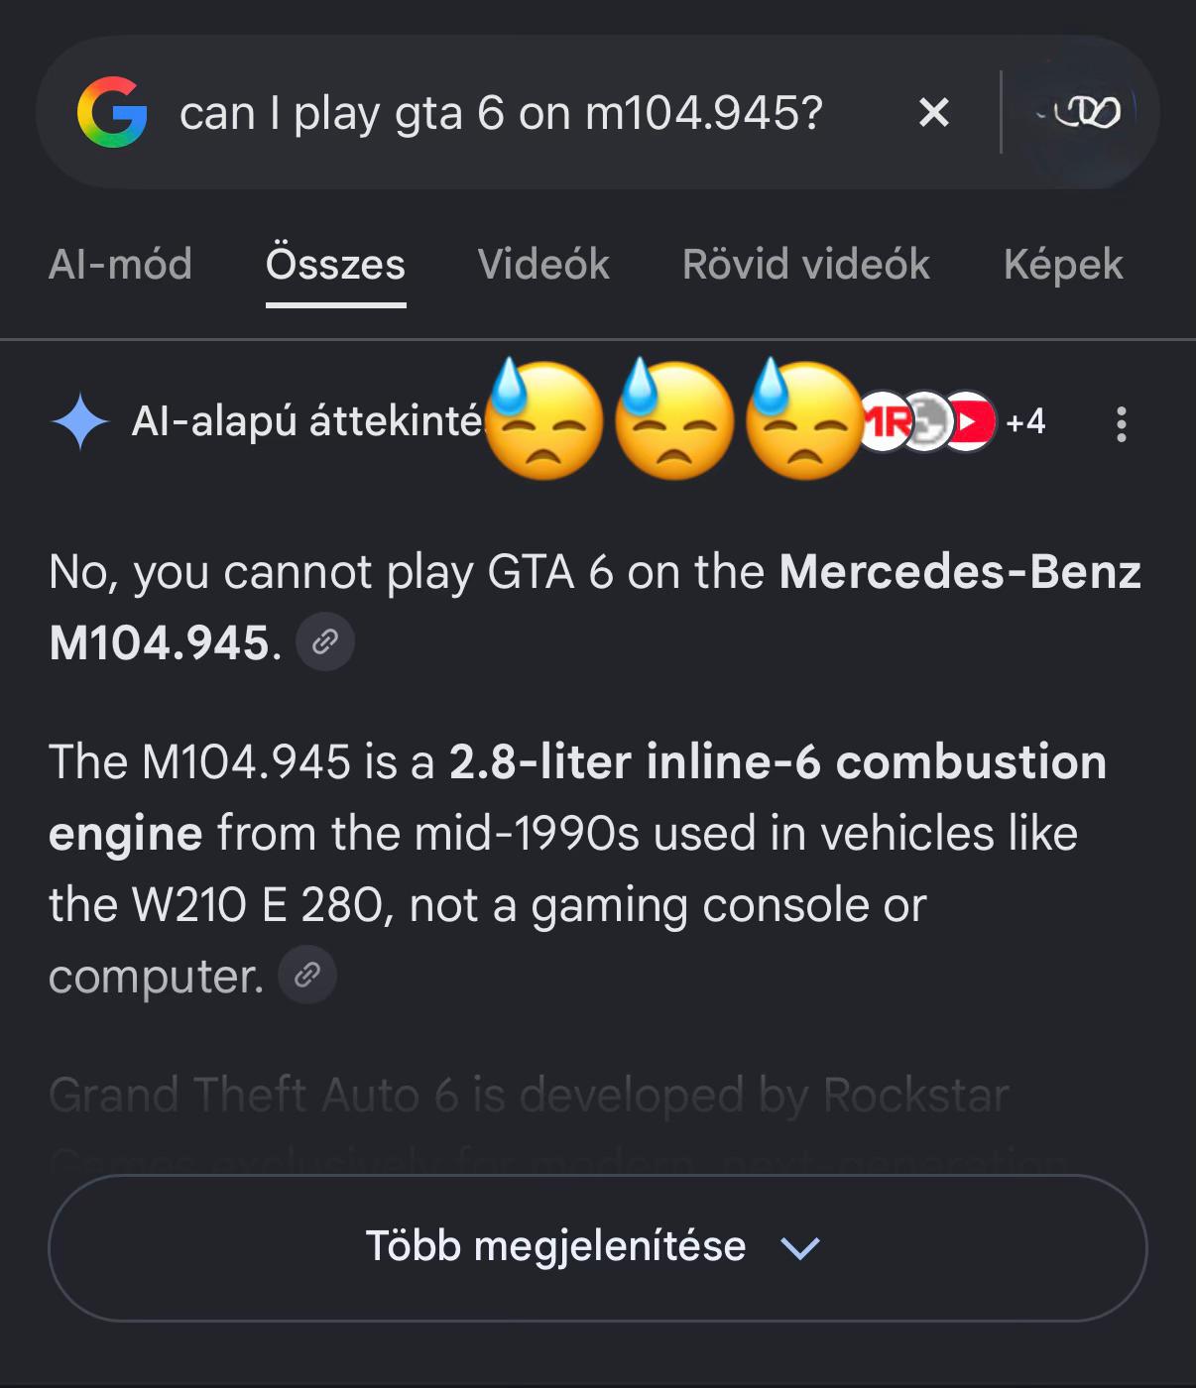The width and height of the screenshot is (1196, 1388).
Task: Open the link icon after M104.945
Action: pyautogui.click(x=325, y=642)
